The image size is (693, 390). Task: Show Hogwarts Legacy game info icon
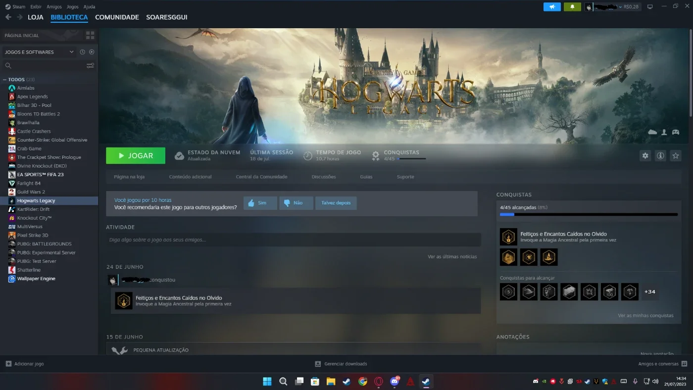point(660,155)
